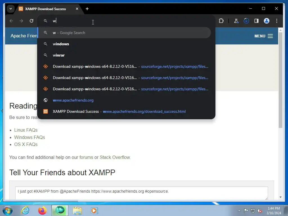Select the first sourceforge xampp download suggestion
The width and height of the screenshot is (288, 216).
124,66
